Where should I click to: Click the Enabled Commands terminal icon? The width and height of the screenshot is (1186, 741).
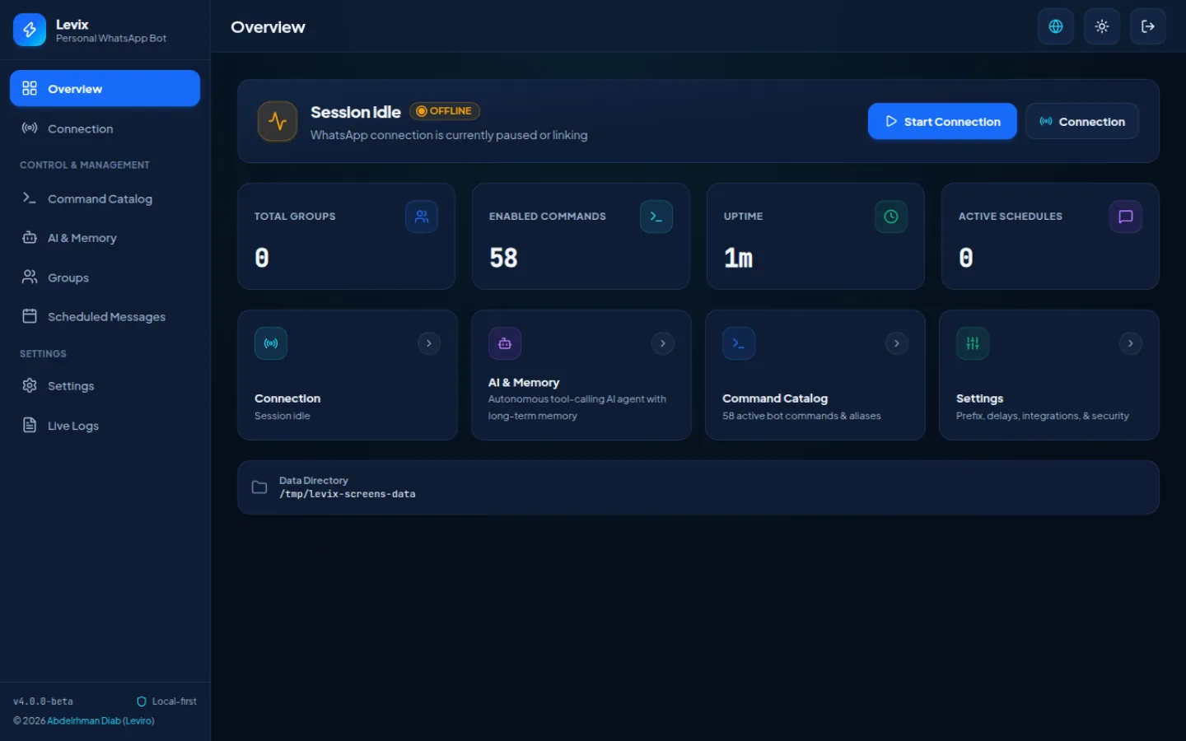coord(656,217)
